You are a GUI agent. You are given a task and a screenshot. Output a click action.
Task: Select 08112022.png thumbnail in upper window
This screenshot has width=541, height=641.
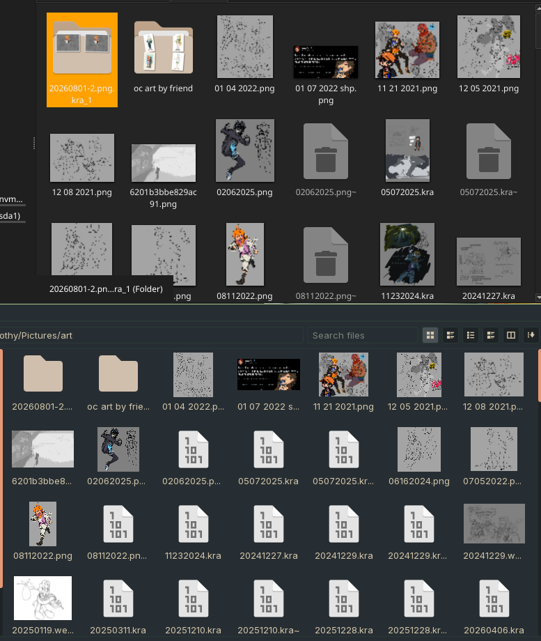click(x=245, y=254)
